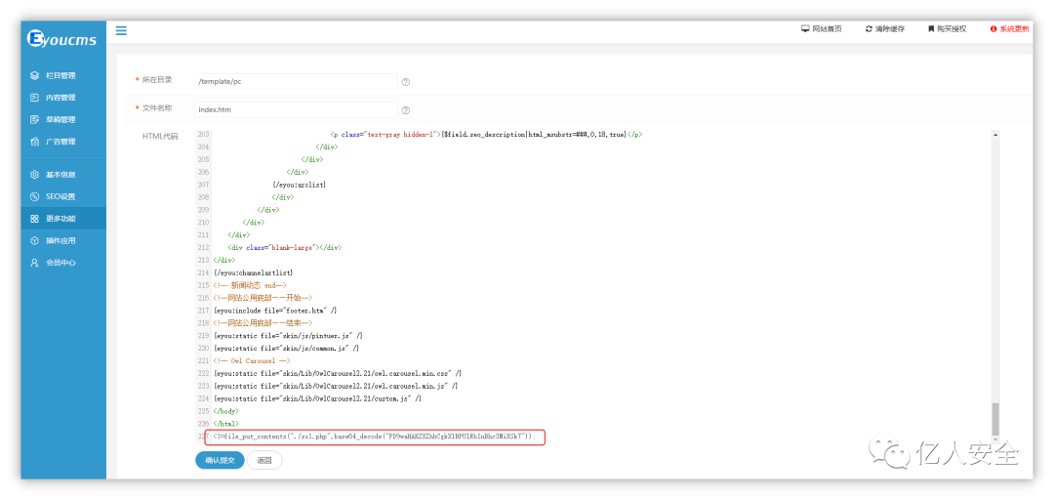The width and height of the screenshot is (1054, 500).
Task: Click code line 212 blank-large div
Action: pos(285,248)
